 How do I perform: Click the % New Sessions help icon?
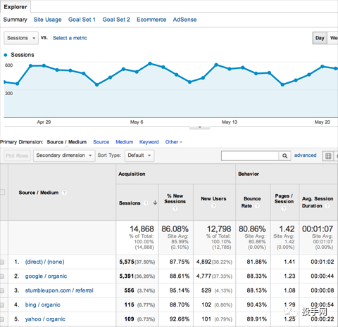pos(175,209)
